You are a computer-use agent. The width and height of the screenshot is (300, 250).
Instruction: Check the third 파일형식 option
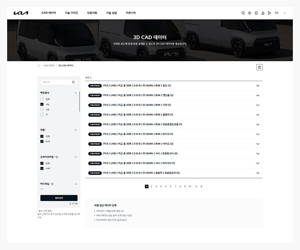[x=42, y=109]
